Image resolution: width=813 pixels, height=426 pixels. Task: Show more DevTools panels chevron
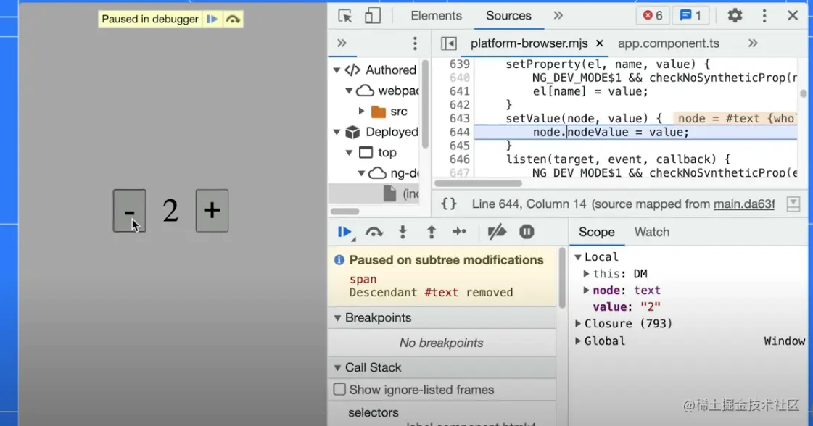tap(558, 15)
